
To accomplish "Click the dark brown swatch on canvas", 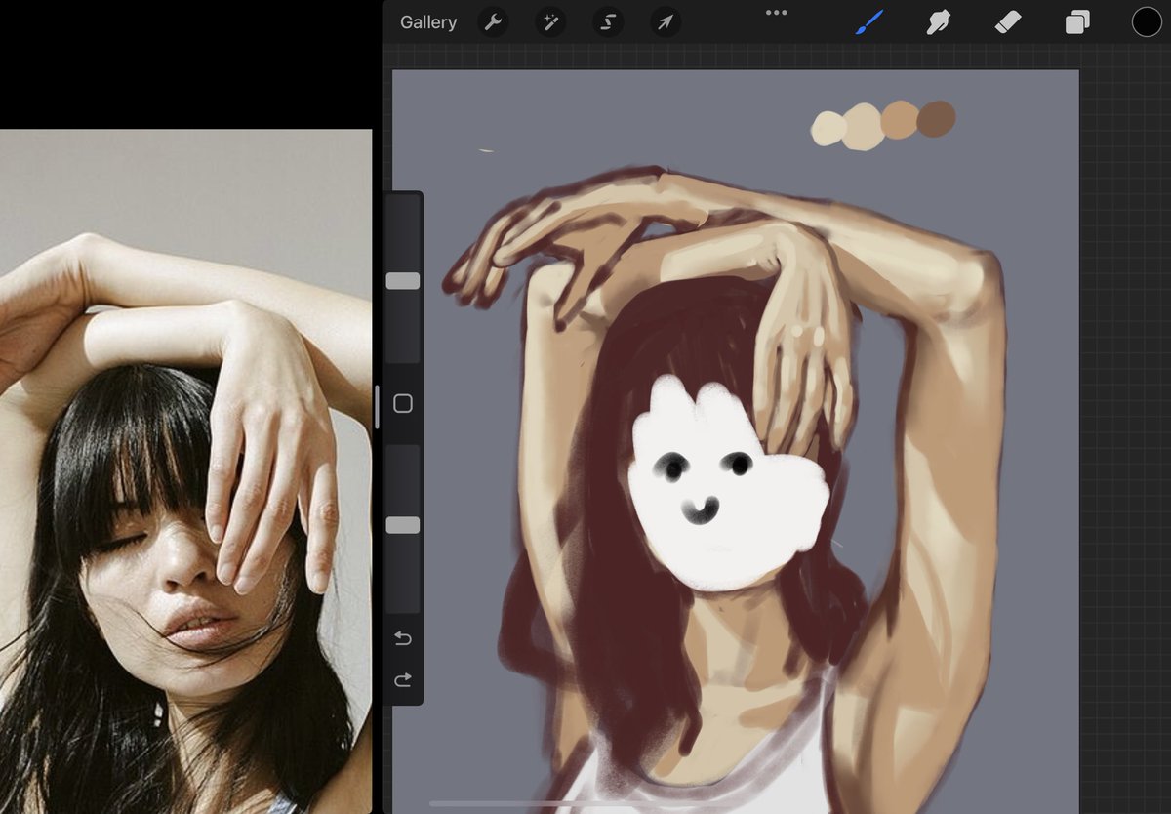I will pos(937,118).
